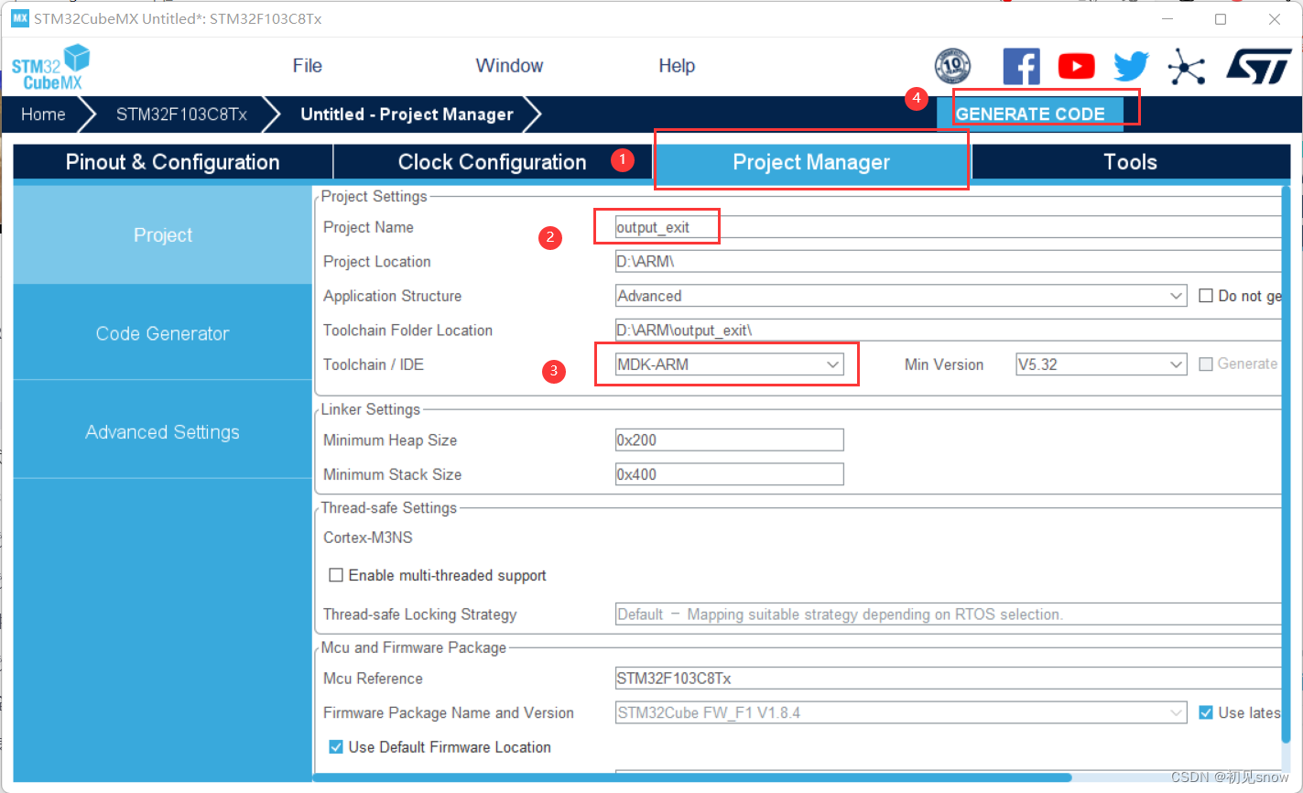1303x793 pixels.
Task: Open the Toolchain / IDE dropdown
Action: pyautogui.click(x=729, y=364)
